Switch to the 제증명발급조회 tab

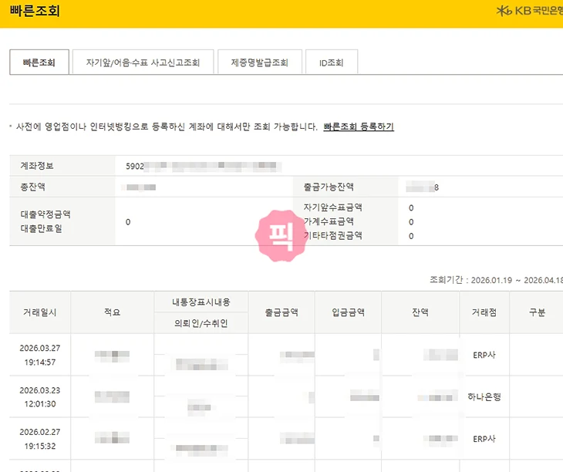point(260,62)
